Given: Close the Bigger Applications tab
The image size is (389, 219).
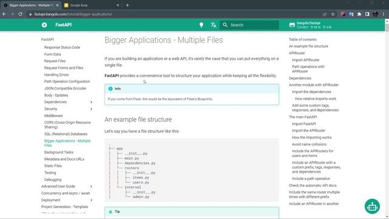Looking at the screenshot, I should (x=57, y=5).
